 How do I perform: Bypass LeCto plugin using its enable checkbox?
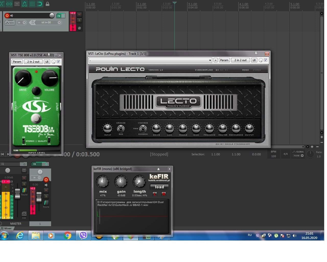pyautogui.click(x=266, y=60)
